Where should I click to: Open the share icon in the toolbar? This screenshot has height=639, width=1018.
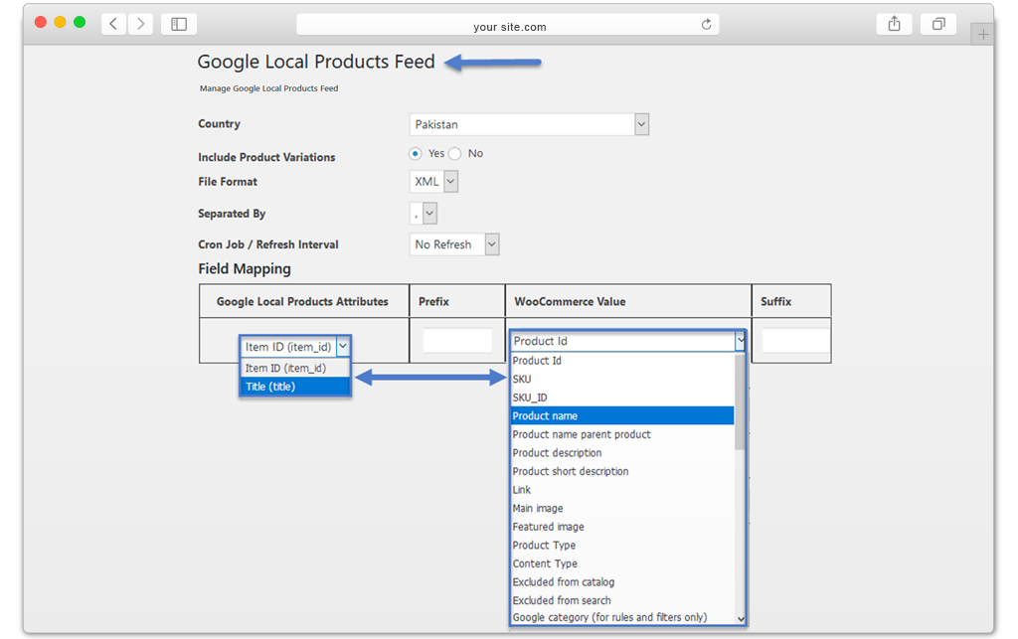(x=894, y=24)
